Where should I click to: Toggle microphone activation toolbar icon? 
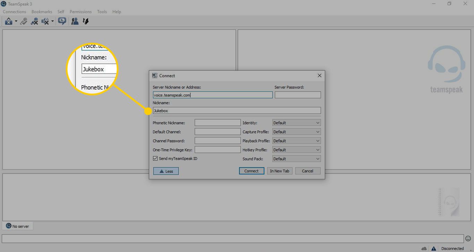24,21
